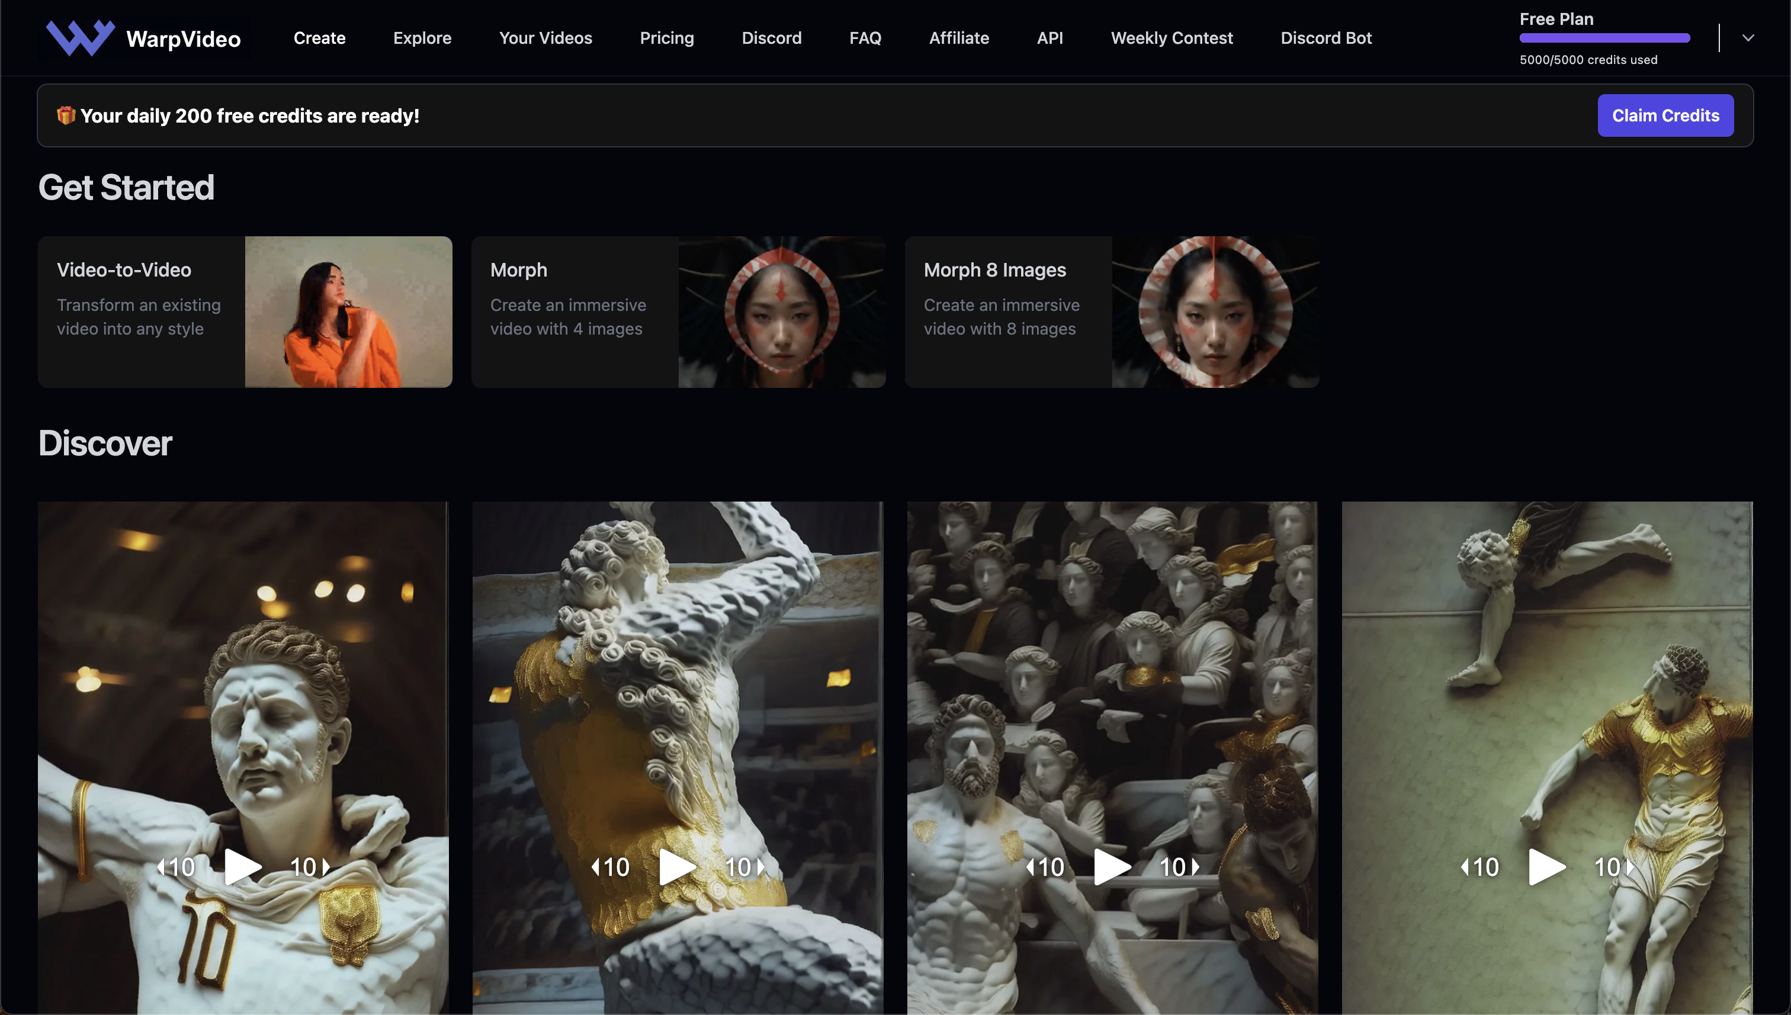Viewport: 1791px width, 1015px height.
Task: Open the Pricing link
Action: (x=666, y=38)
